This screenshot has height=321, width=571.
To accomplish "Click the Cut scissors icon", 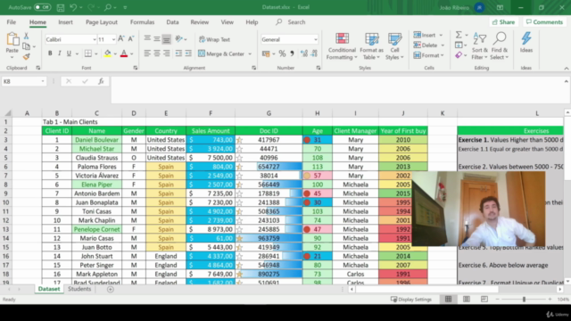I will 26,36.
